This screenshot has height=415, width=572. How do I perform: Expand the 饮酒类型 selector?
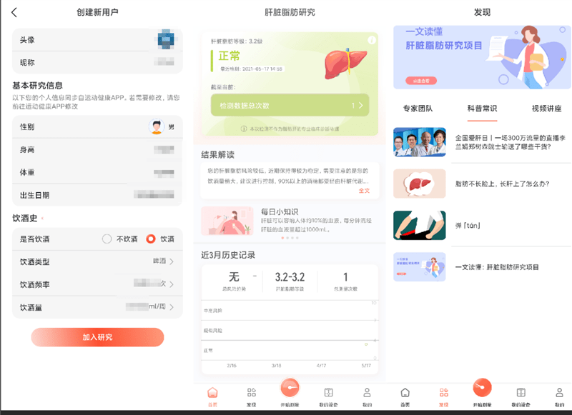click(170, 262)
